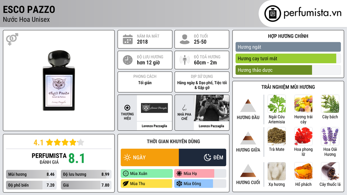Click the winter snowflake icon
Viewport: 347px width, 195px height.
pyautogui.click(x=179, y=184)
